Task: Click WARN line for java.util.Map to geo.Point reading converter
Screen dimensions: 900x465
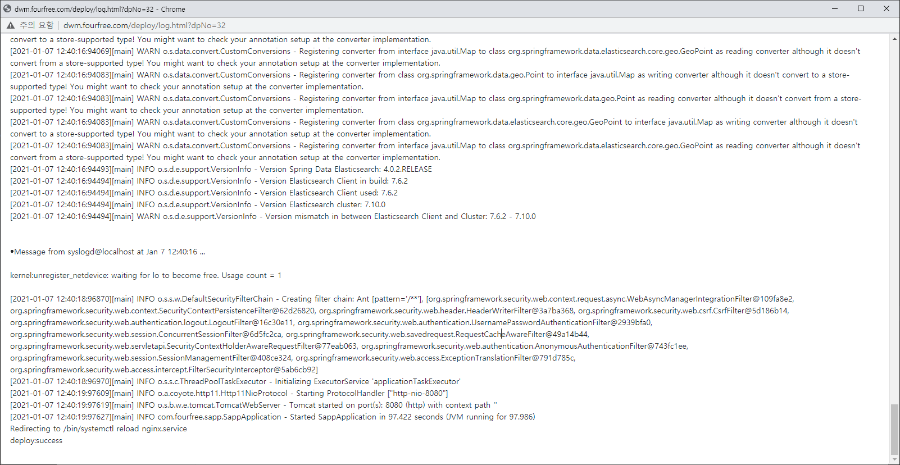Action: [436, 104]
